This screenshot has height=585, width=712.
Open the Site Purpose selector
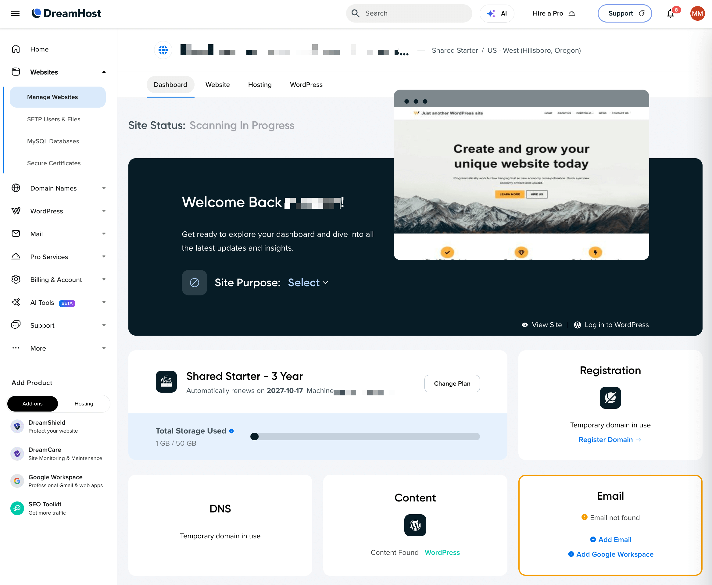[307, 283]
